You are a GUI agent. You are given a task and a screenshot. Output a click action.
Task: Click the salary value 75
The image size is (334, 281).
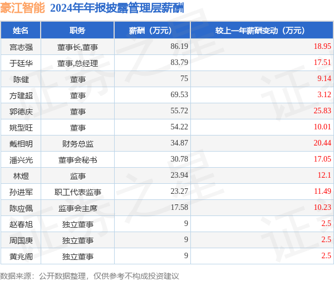pos(184,78)
